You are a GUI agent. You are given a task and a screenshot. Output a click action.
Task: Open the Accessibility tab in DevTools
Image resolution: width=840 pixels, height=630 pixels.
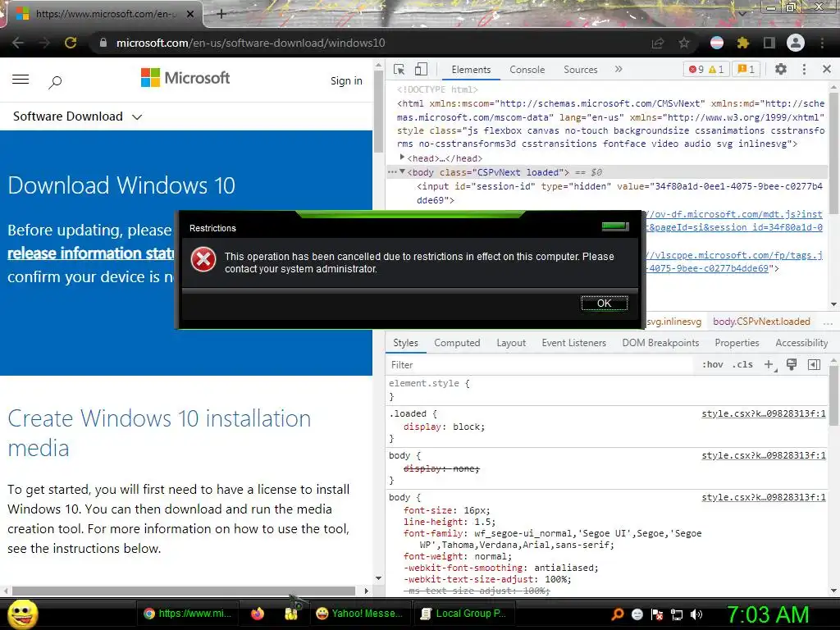(801, 343)
